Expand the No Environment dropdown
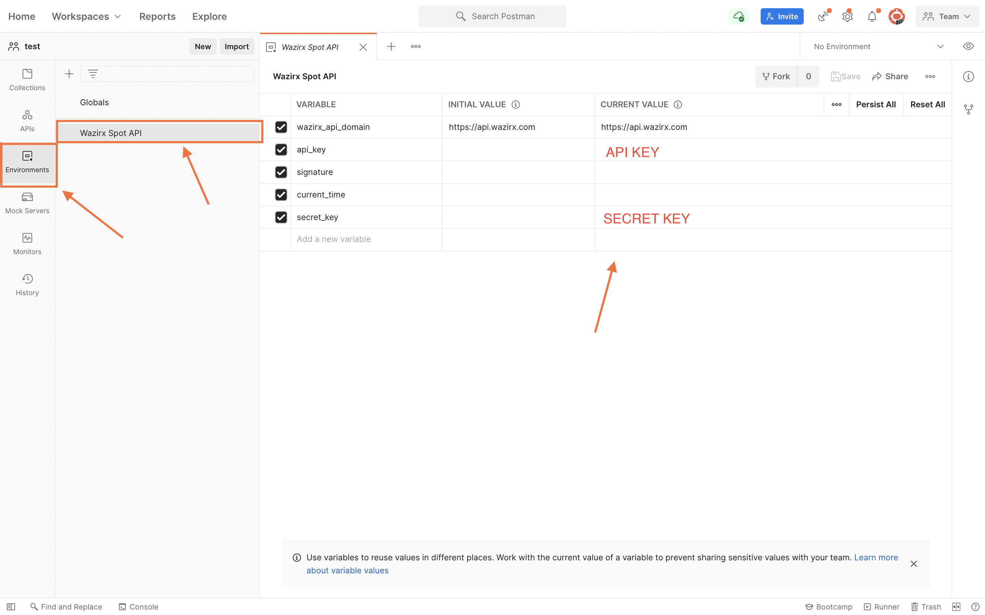This screenshot has width=985, height=615. (x=878, y=46)
